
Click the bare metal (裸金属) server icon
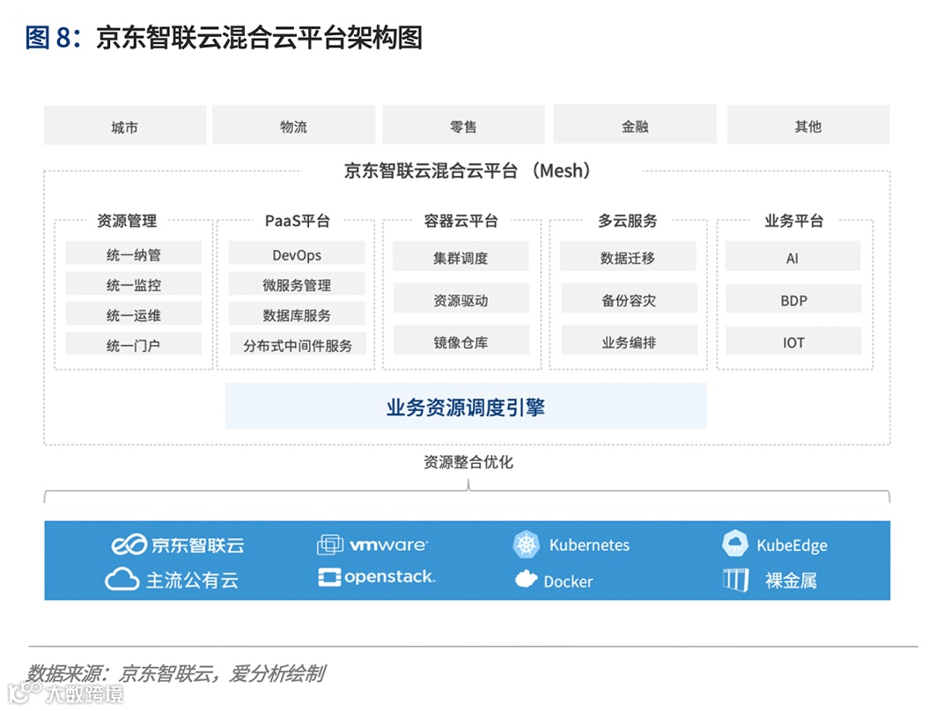[x=735, y=580]
